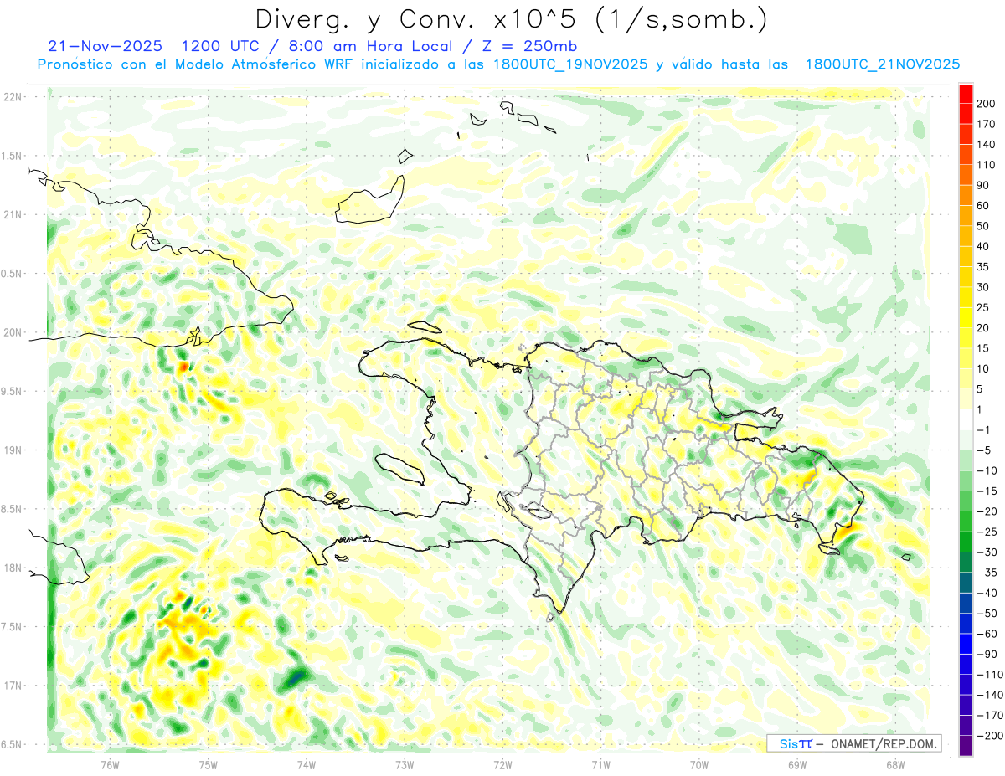Click the '0.5N' latitude label
Screen dimensions: 1005x776
[12, 274]
